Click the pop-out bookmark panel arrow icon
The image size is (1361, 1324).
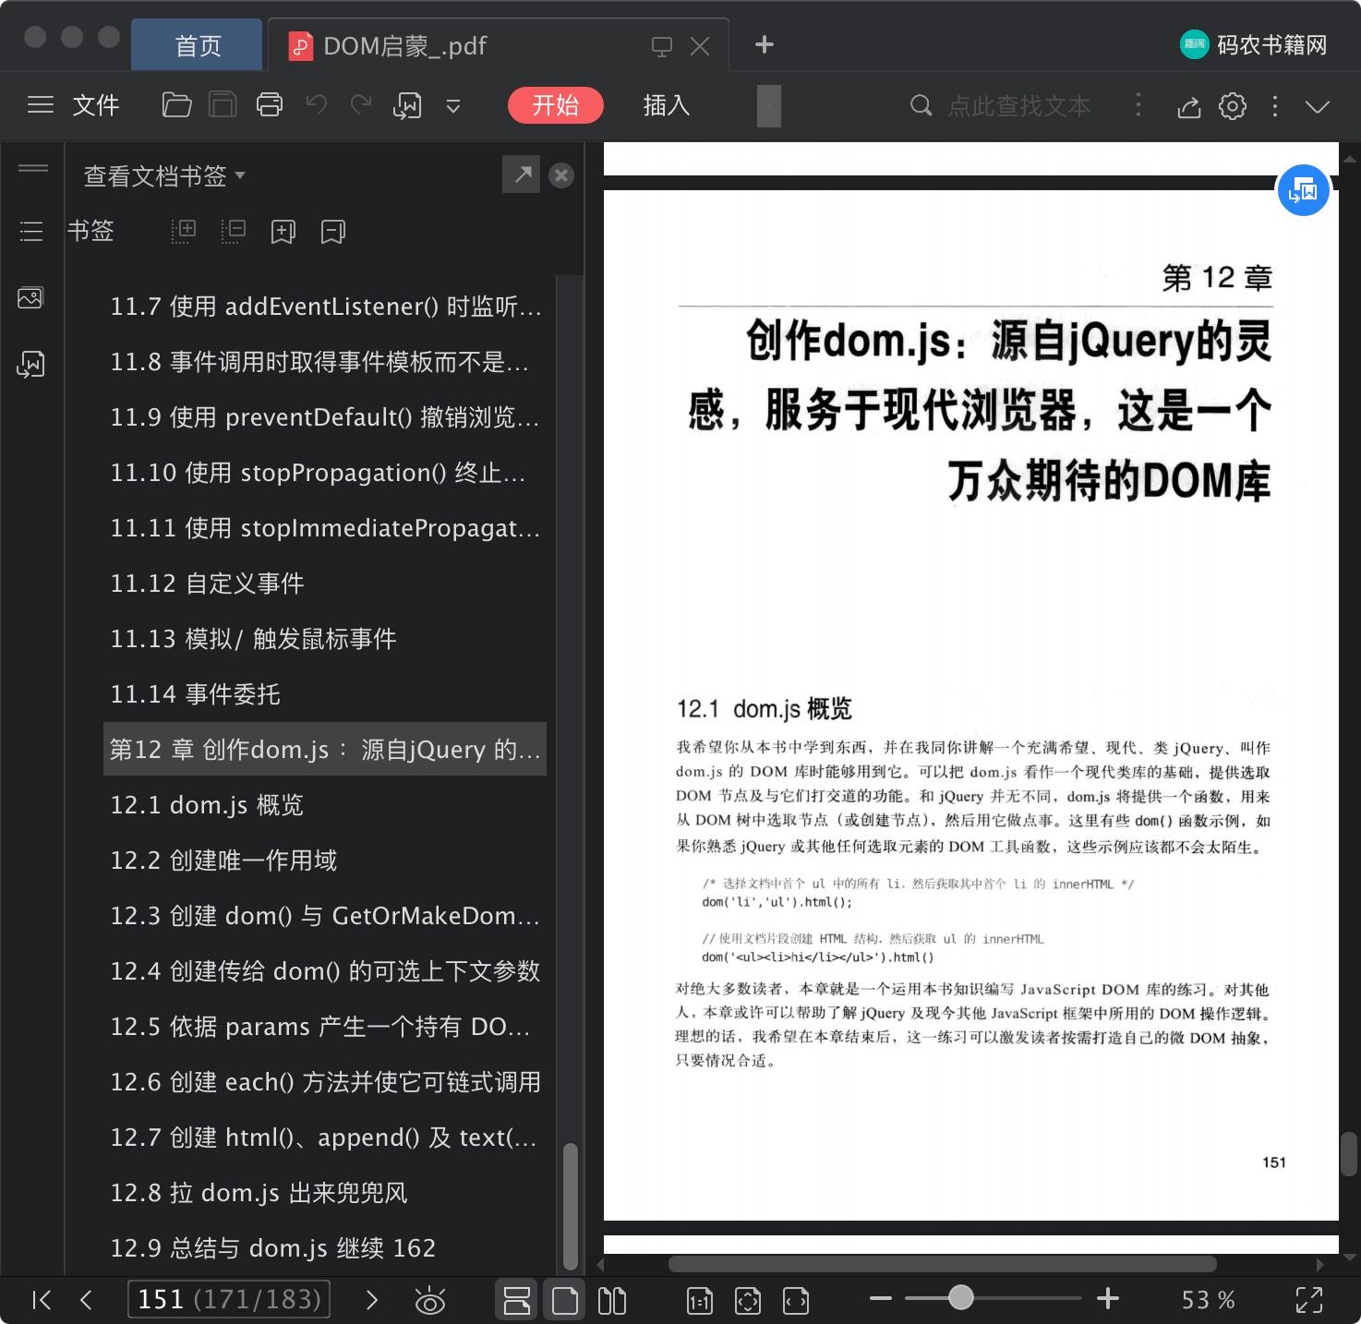[522, 175]
